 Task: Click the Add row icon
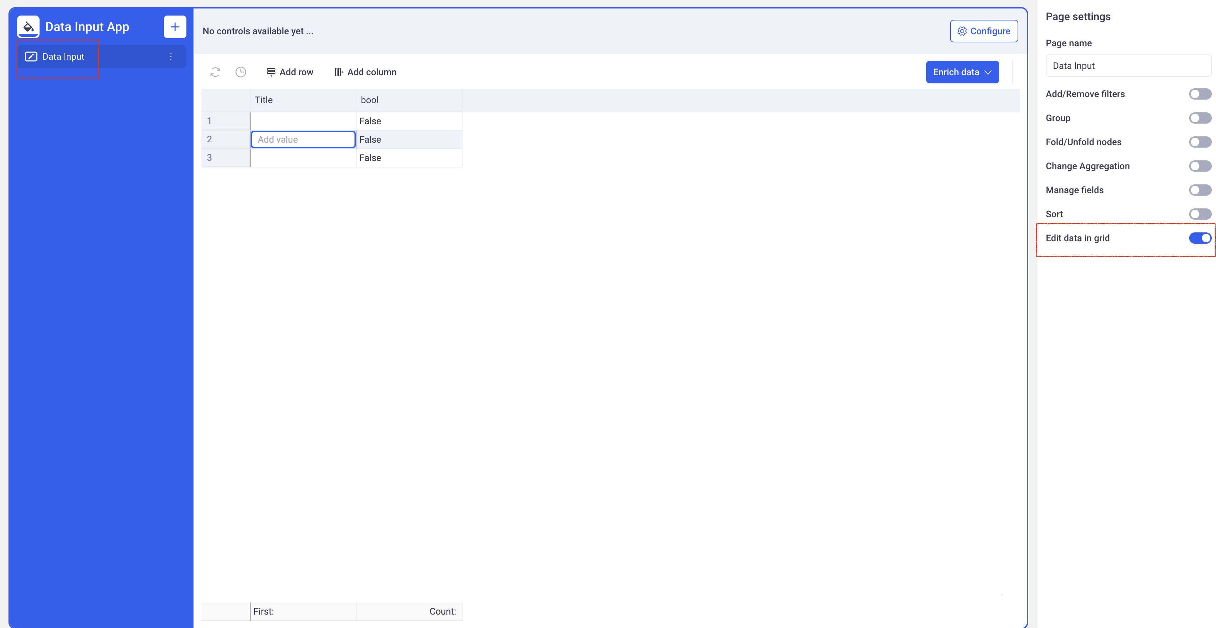(x=271, y=72)
